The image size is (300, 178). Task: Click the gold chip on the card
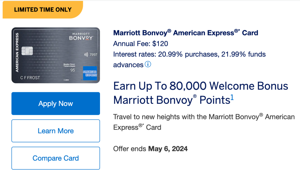point(27,51)
